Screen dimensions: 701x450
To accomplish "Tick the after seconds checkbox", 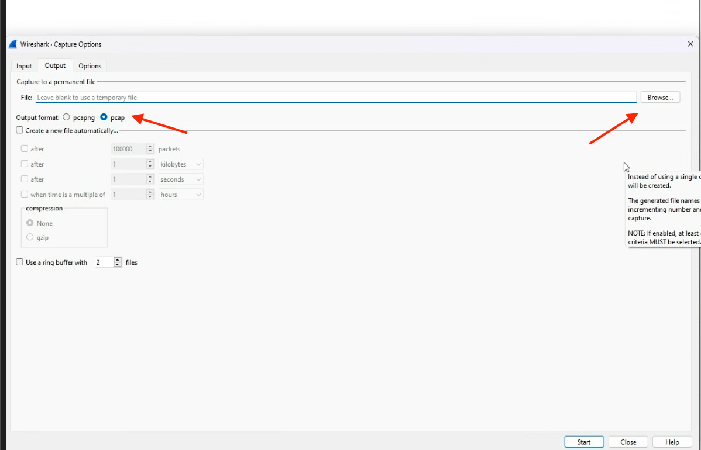I will 25,179.
